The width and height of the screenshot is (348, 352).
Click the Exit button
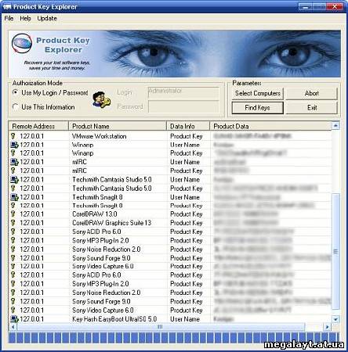(x=312, y=108)
